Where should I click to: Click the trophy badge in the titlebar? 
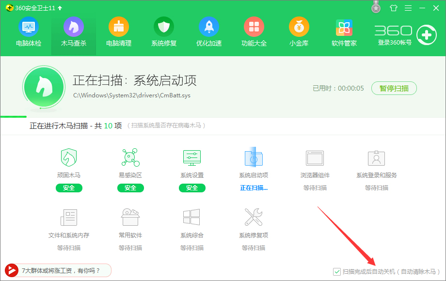coord(376,8)
